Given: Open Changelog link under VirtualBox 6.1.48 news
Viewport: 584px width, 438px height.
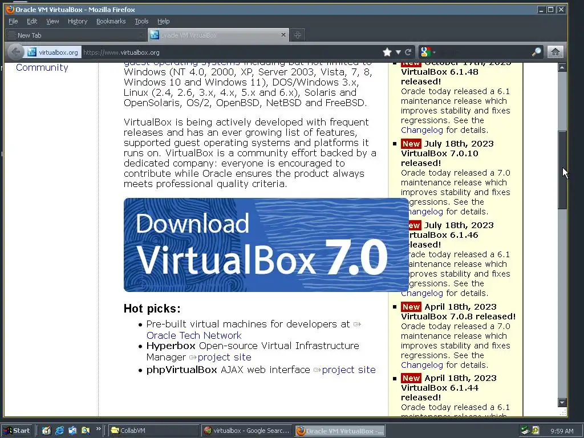Looking at the screenshot, I should [422, 130].
